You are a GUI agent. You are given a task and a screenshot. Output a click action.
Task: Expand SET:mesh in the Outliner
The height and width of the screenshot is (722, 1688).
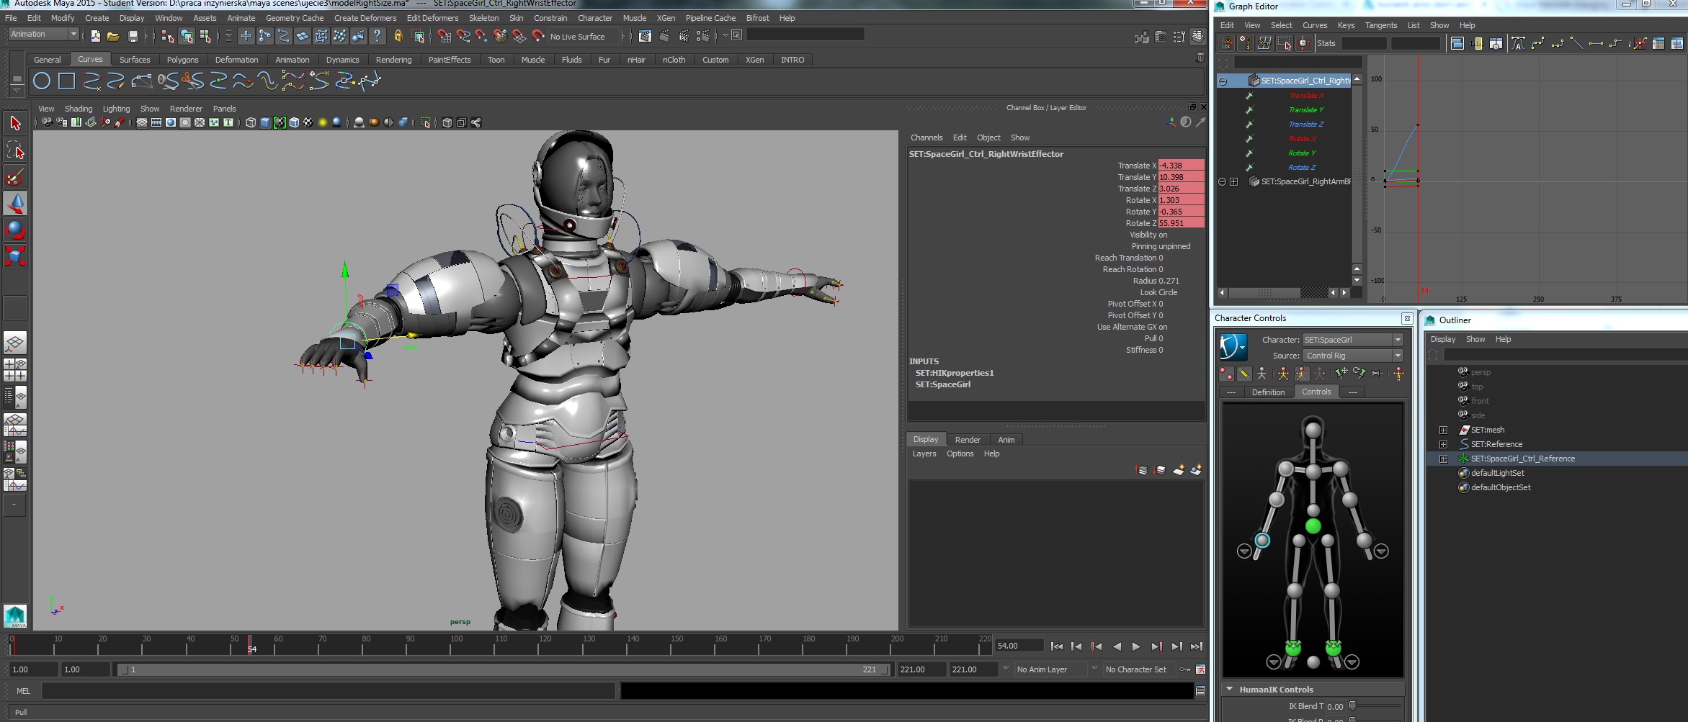point(1443,430)
